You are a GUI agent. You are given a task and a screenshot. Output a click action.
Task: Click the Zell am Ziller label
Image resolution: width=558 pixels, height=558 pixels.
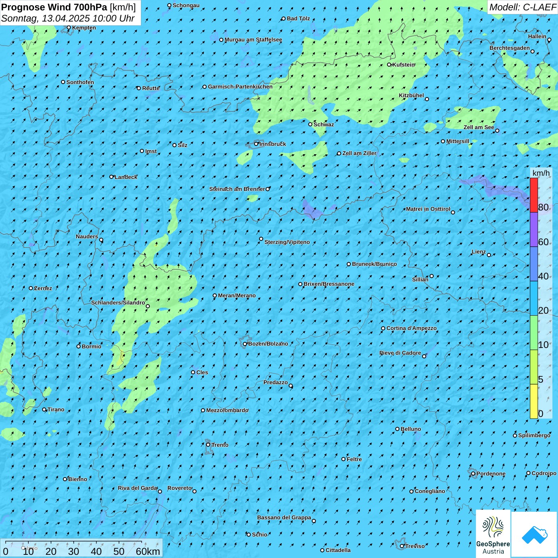(x=360, y=153)
